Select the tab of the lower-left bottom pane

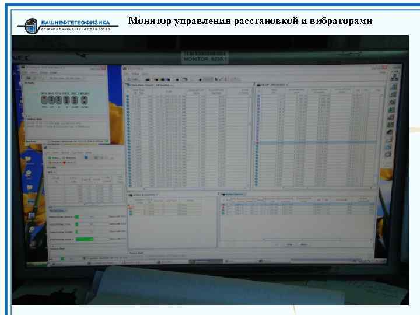click(143, 195)
